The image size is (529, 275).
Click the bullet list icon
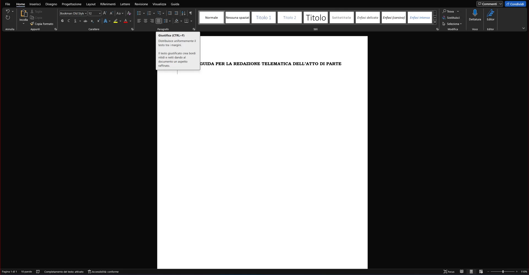139,13
